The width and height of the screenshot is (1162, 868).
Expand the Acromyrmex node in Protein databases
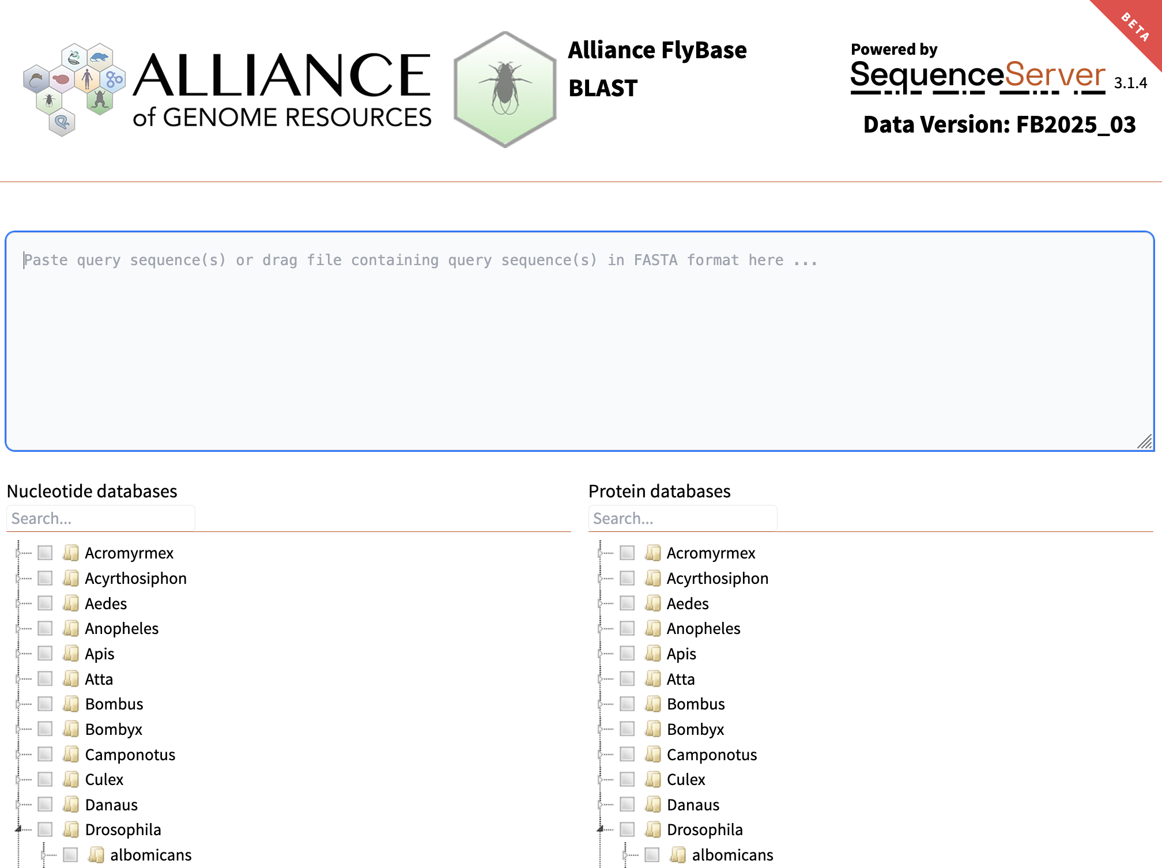coord(601,553)
